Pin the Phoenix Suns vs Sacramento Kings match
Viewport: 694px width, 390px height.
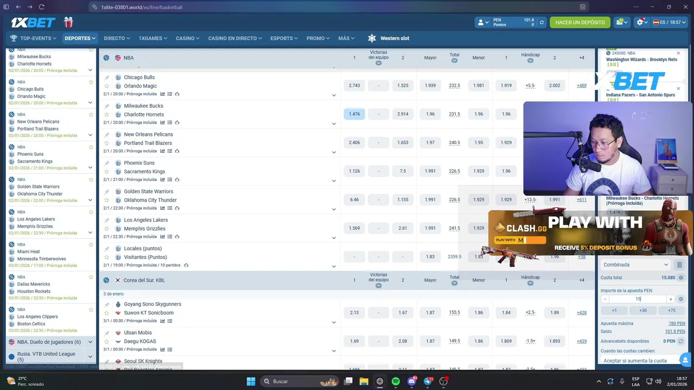tap(107, 163)
